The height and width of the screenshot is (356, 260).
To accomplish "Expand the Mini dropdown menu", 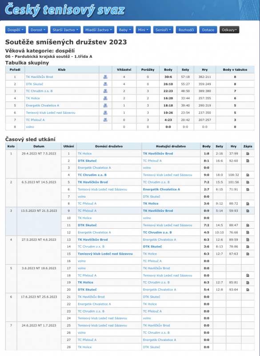I will pyautogui.click(x=143, y=30).
